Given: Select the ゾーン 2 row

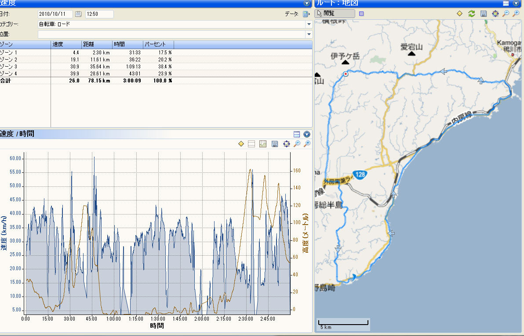Looking at the screenshot, I should click(156, 59).
